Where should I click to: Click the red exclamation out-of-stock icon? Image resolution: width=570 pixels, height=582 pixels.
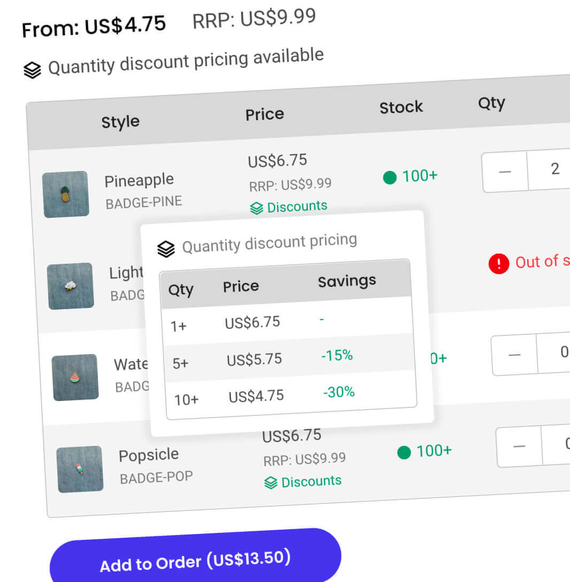coord(498,263)
